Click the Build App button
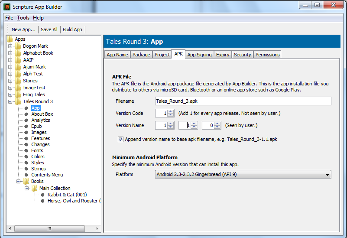Screen dimensions: 347x238 72,29
